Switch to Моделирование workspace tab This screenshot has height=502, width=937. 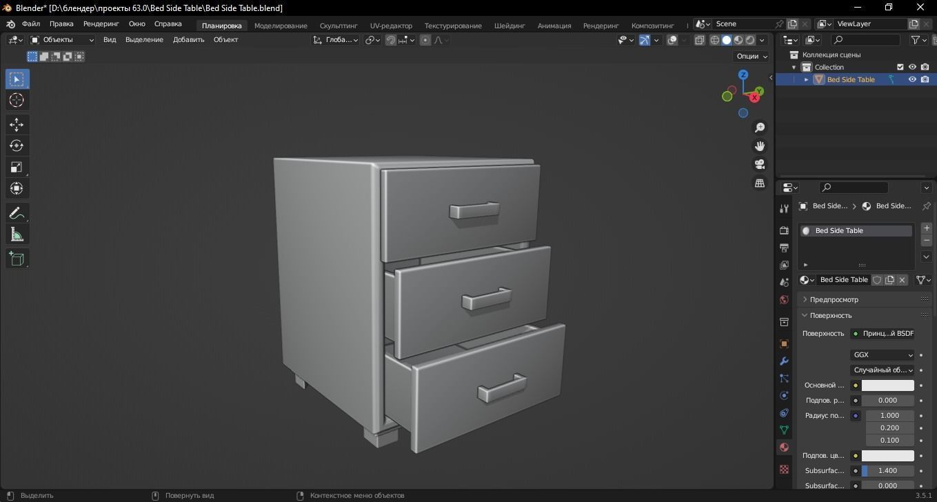pyautogui.click(x=281, y=26)
